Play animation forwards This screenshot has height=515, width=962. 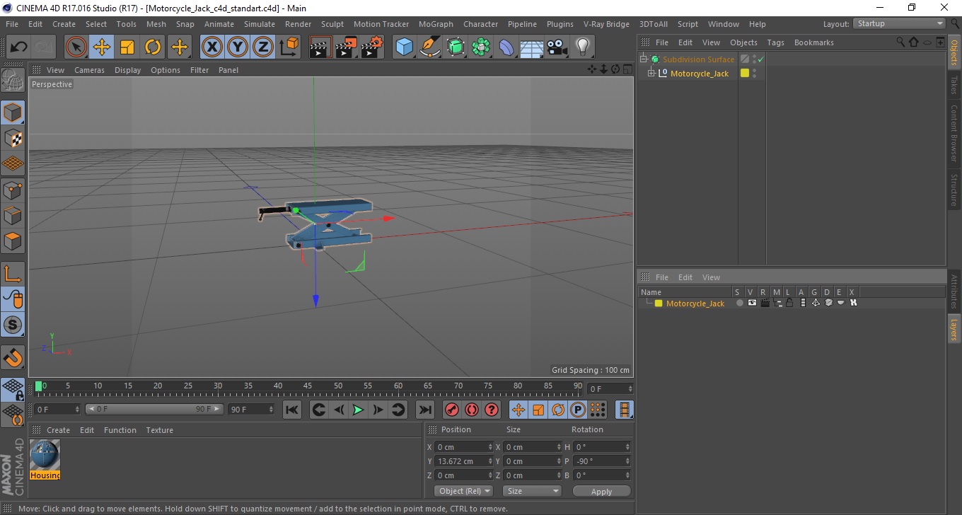tap(359, 410)
